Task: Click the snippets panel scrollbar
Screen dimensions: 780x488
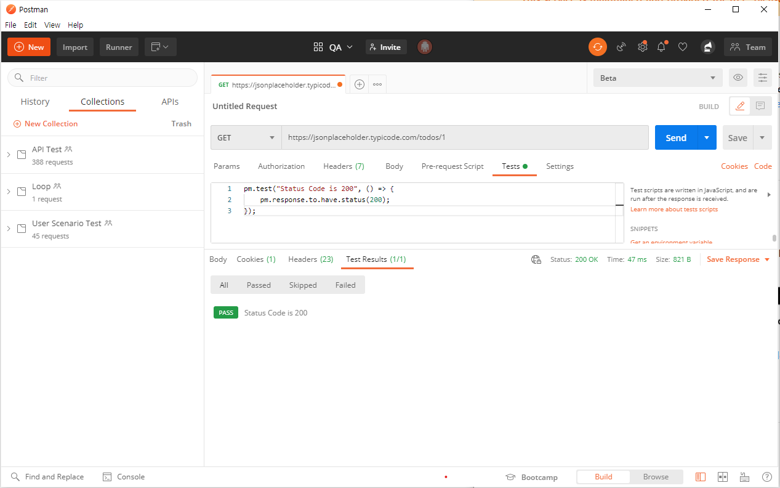Action: click(x=774, y=238)
